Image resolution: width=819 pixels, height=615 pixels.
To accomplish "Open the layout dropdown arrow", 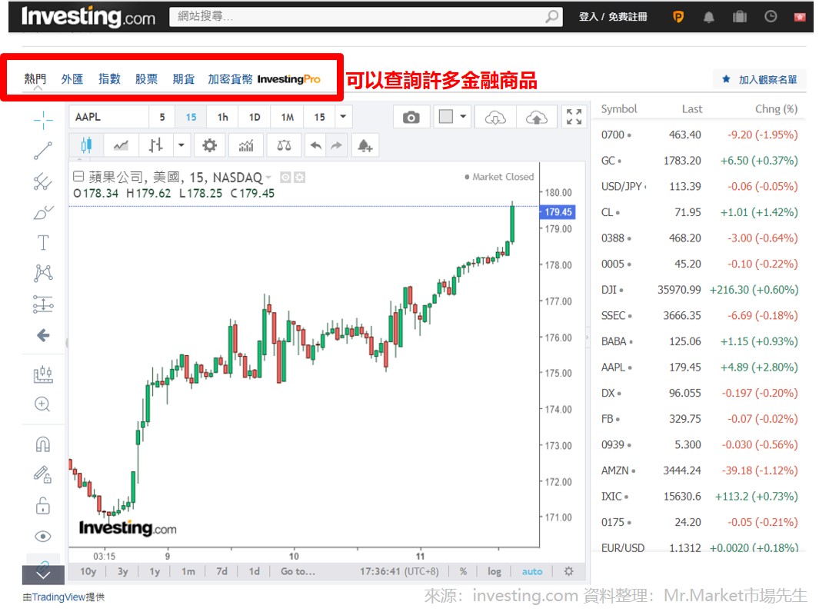I will pyautogui.click(x=463, y=116).
